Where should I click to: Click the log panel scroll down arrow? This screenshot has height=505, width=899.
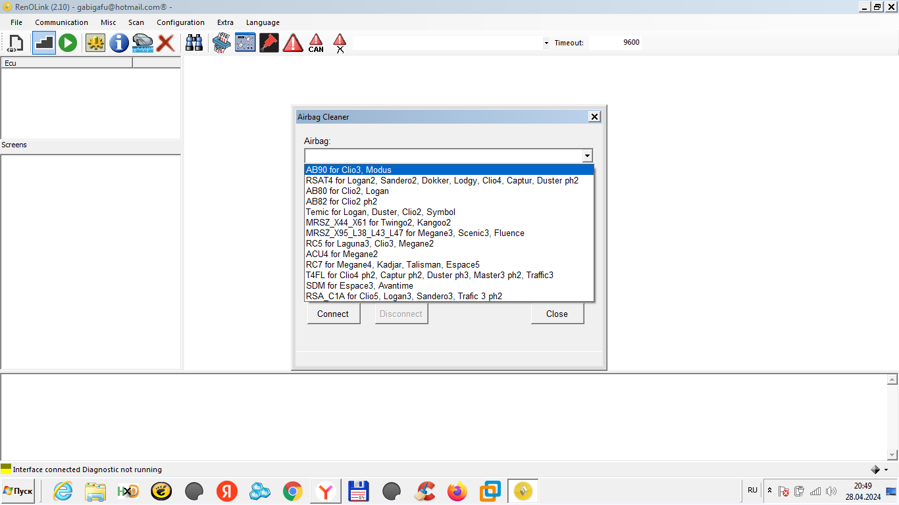893,454
